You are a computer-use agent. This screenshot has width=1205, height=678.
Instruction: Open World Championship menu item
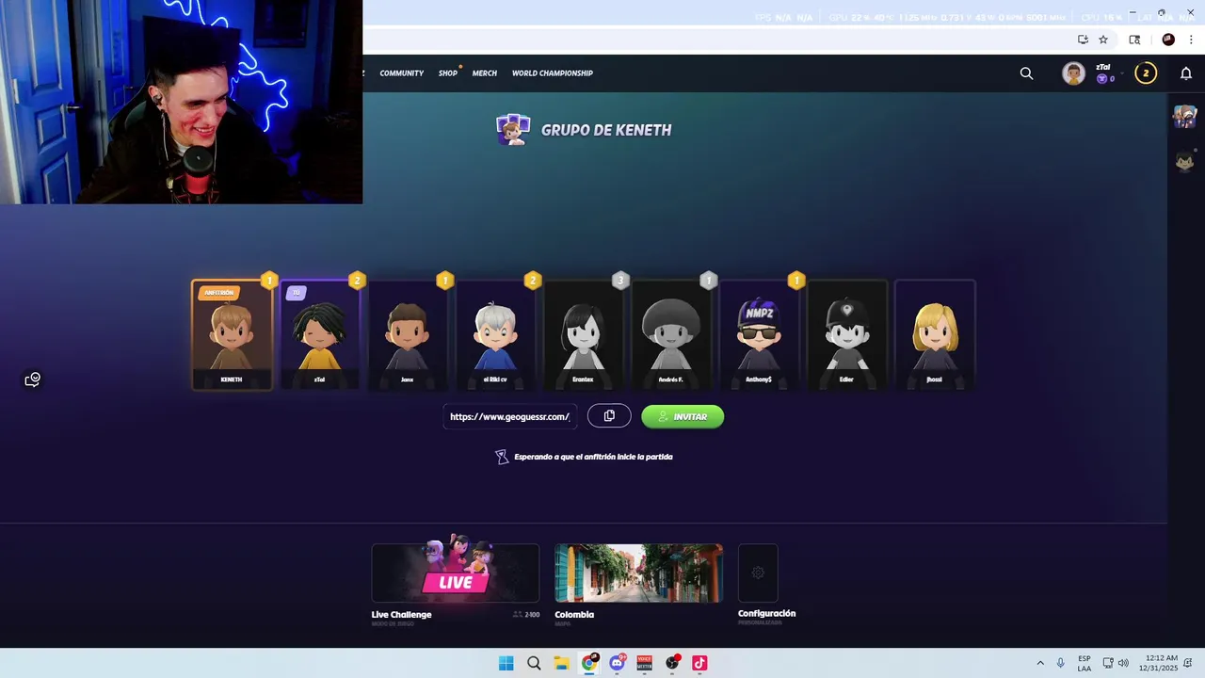tap(553, 73)
